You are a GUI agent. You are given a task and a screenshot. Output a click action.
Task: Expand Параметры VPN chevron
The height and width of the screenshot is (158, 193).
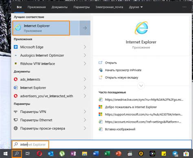pos(85,112)
